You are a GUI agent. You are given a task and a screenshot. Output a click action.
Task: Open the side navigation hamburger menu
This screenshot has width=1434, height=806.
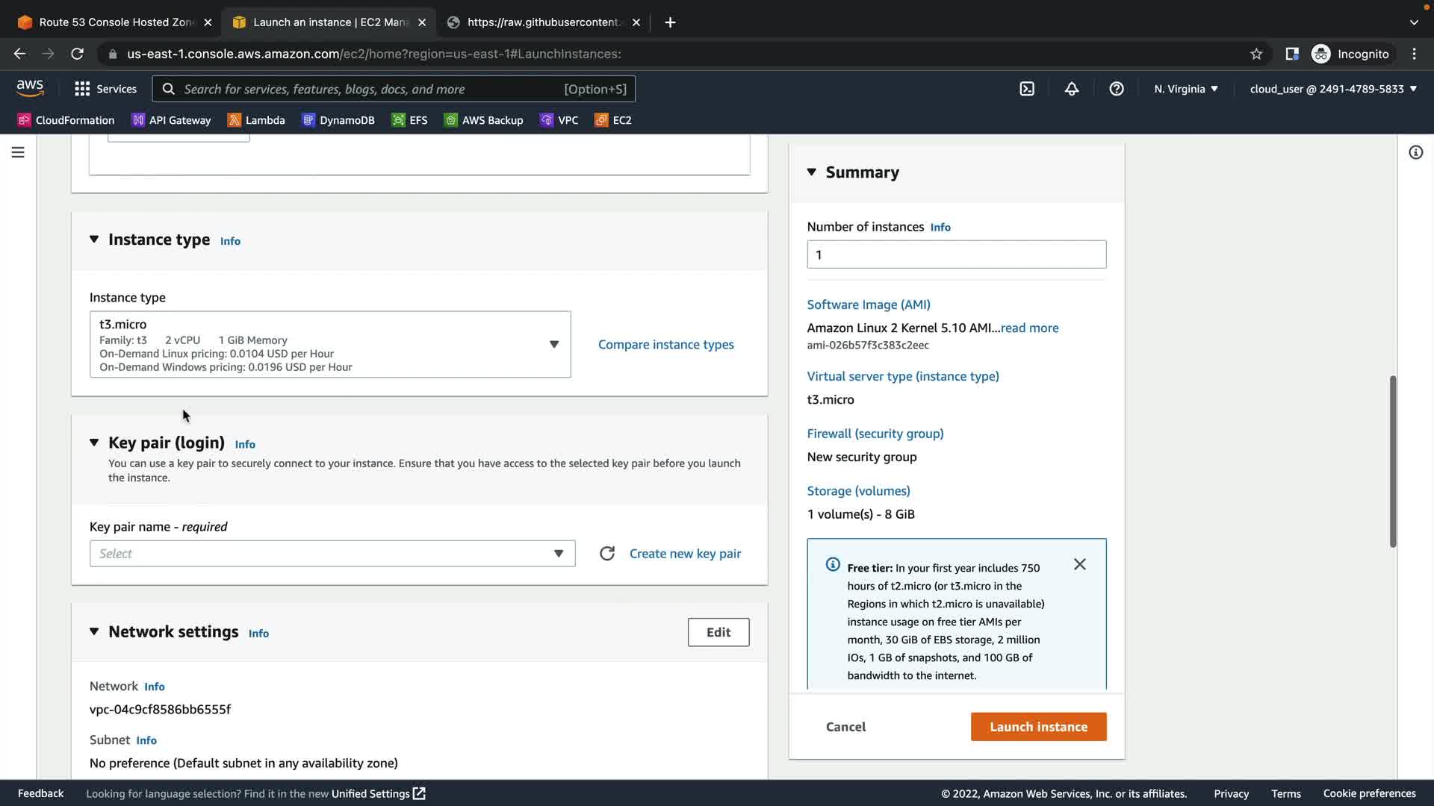click(18, 152)
